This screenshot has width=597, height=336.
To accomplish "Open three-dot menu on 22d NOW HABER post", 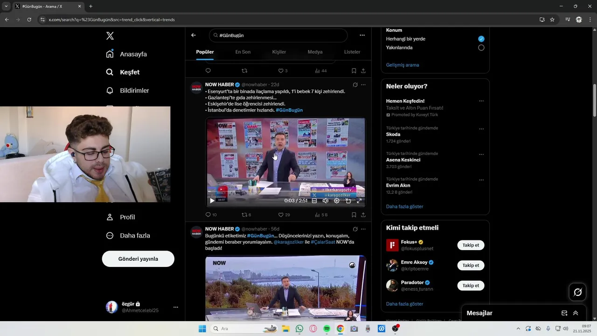I will [363, 85].
